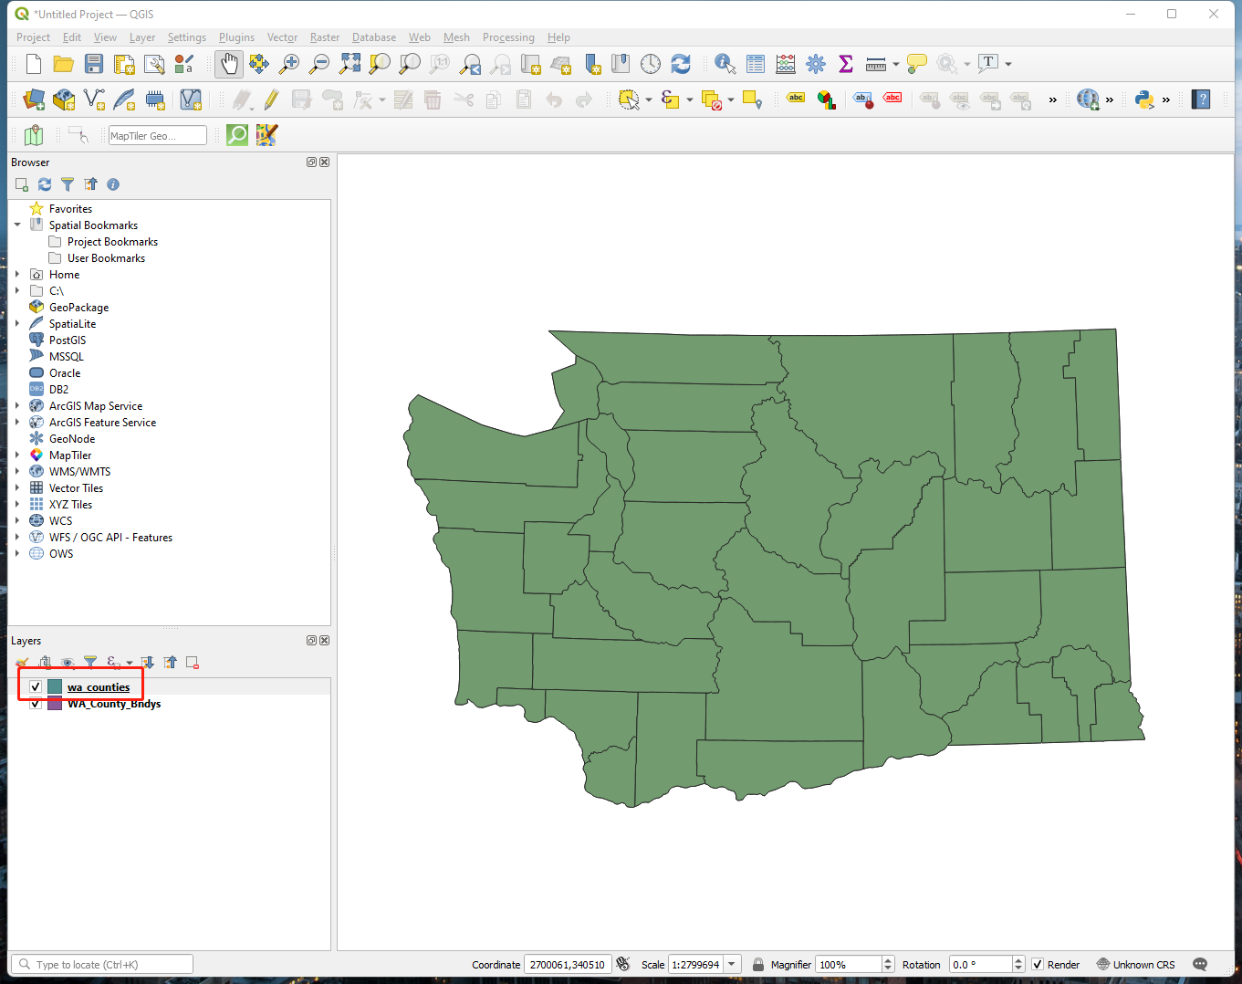
Task: Click Show Statistical Summary sigma icon
Action: click(x=846, y=64)
